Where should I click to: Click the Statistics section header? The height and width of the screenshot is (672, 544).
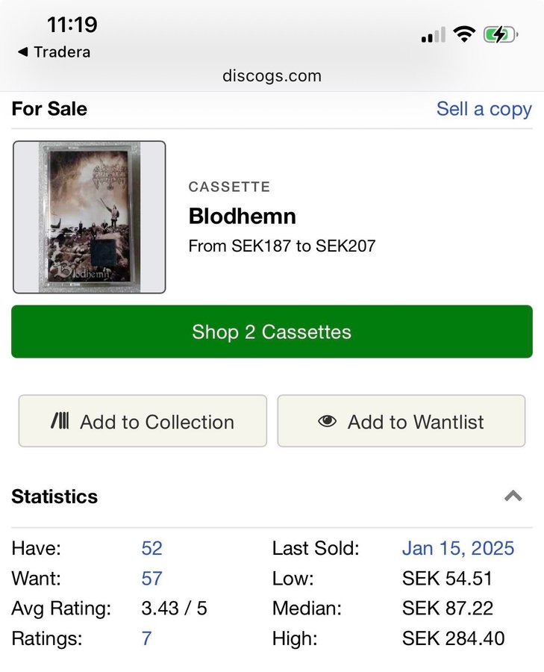tap(54, 497)
